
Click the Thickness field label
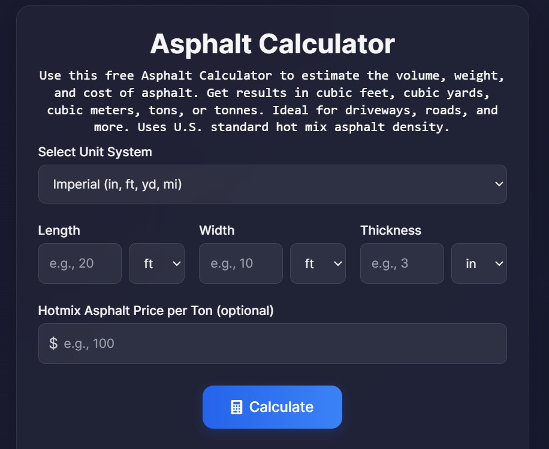tap(391, 230)
